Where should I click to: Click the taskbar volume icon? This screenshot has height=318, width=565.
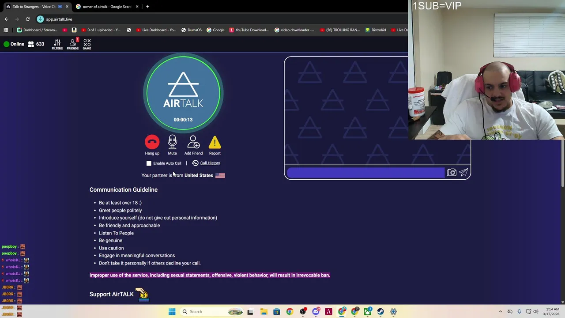[536, 311]
